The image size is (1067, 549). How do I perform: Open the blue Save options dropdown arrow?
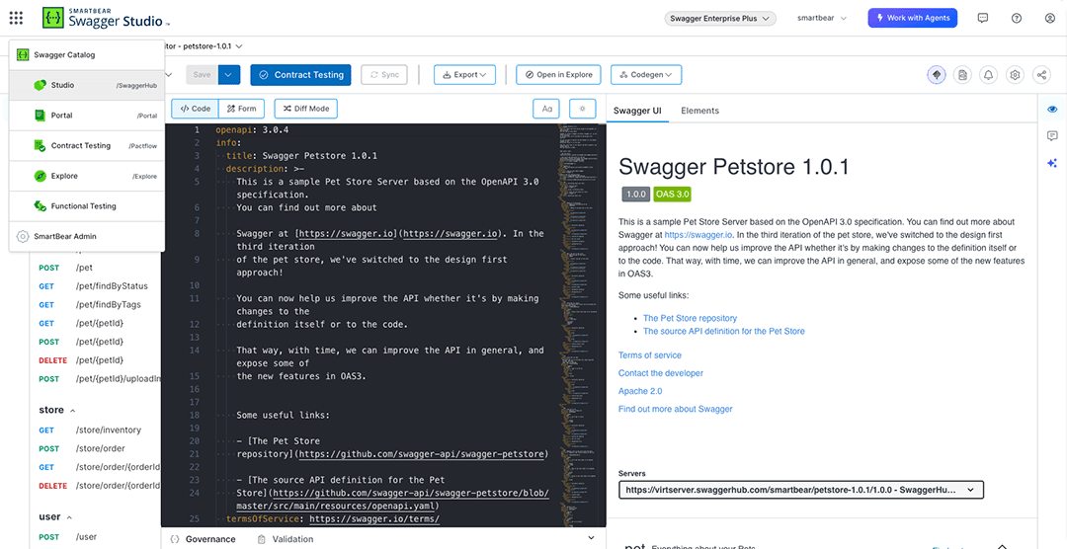(229, 75)
